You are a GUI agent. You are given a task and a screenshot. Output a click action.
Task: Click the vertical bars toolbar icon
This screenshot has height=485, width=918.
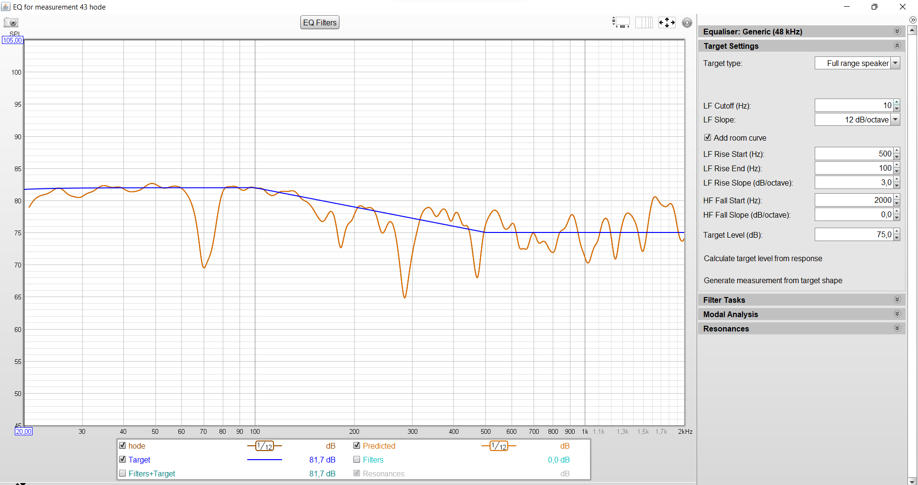click(644, 22)
